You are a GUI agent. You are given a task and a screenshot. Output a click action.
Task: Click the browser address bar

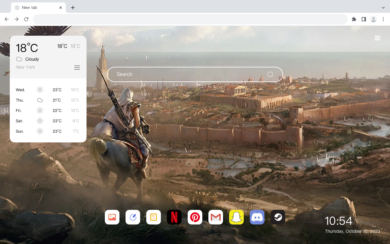point(190,19)
